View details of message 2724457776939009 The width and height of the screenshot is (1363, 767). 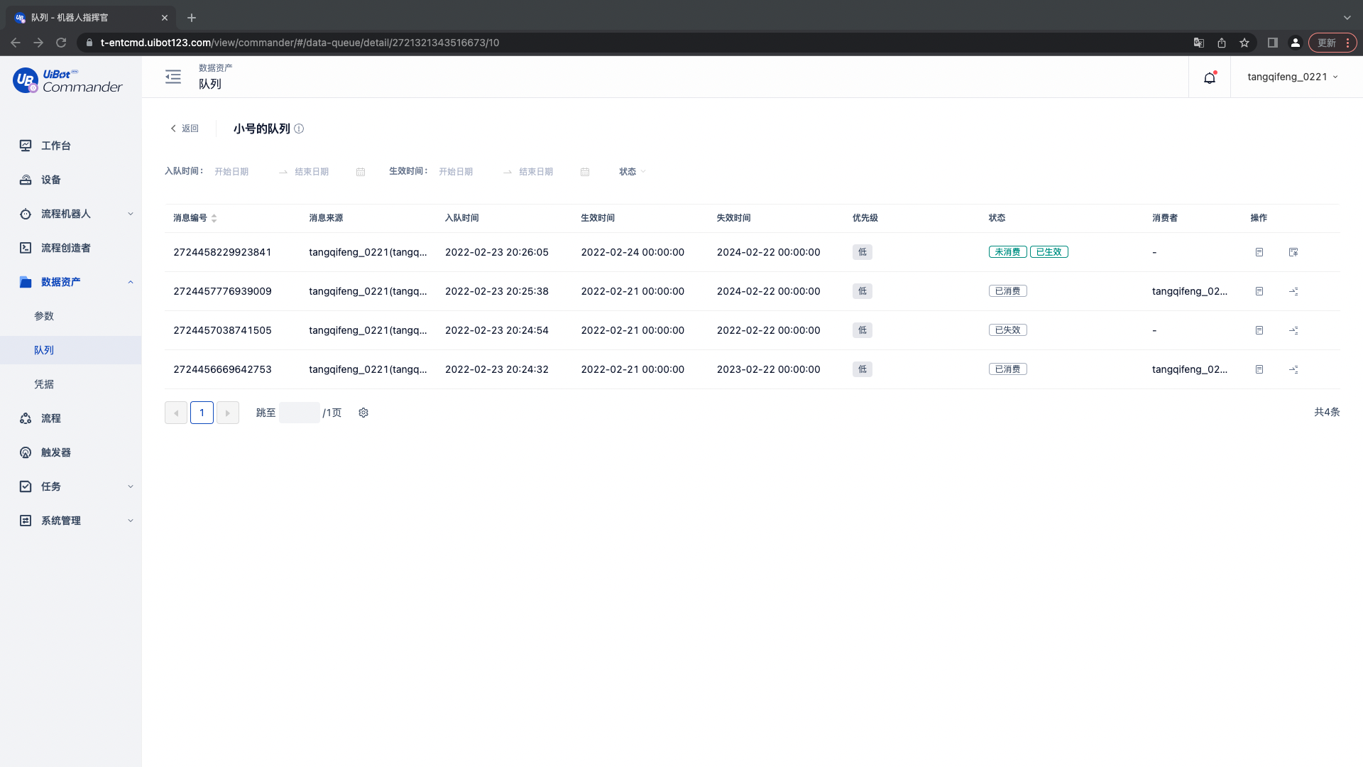1259,291
